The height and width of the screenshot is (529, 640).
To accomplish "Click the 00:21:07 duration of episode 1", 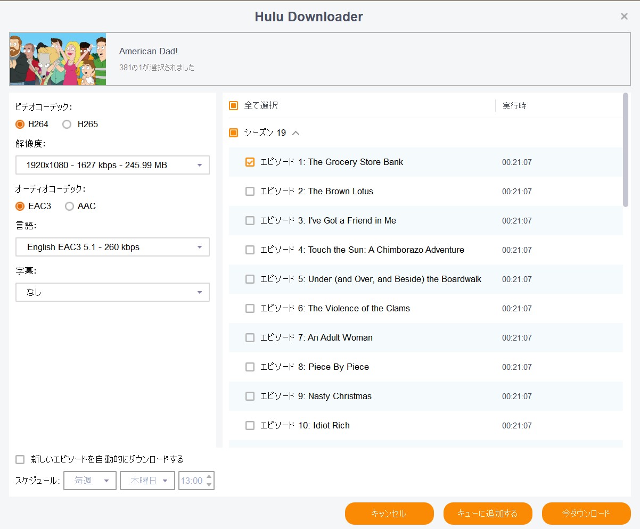I will 517,162.
